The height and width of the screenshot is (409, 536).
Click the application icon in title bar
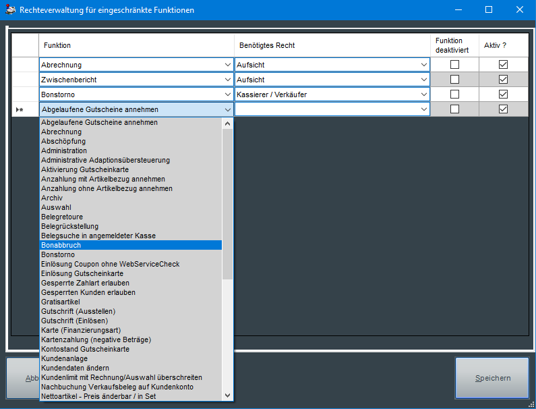pyautogui.click(x=9, y=9)
